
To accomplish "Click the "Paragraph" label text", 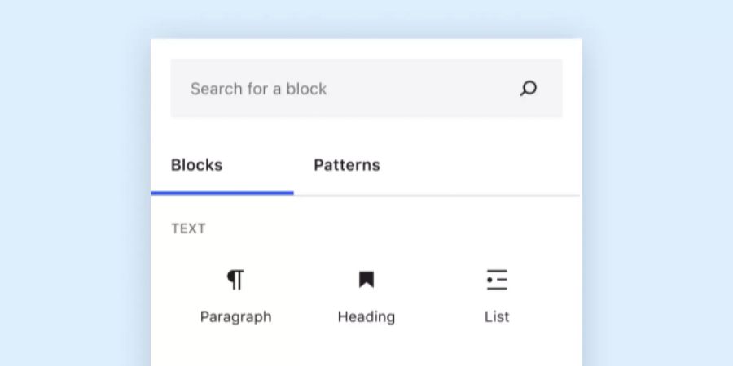I will (x=235, y=317).
